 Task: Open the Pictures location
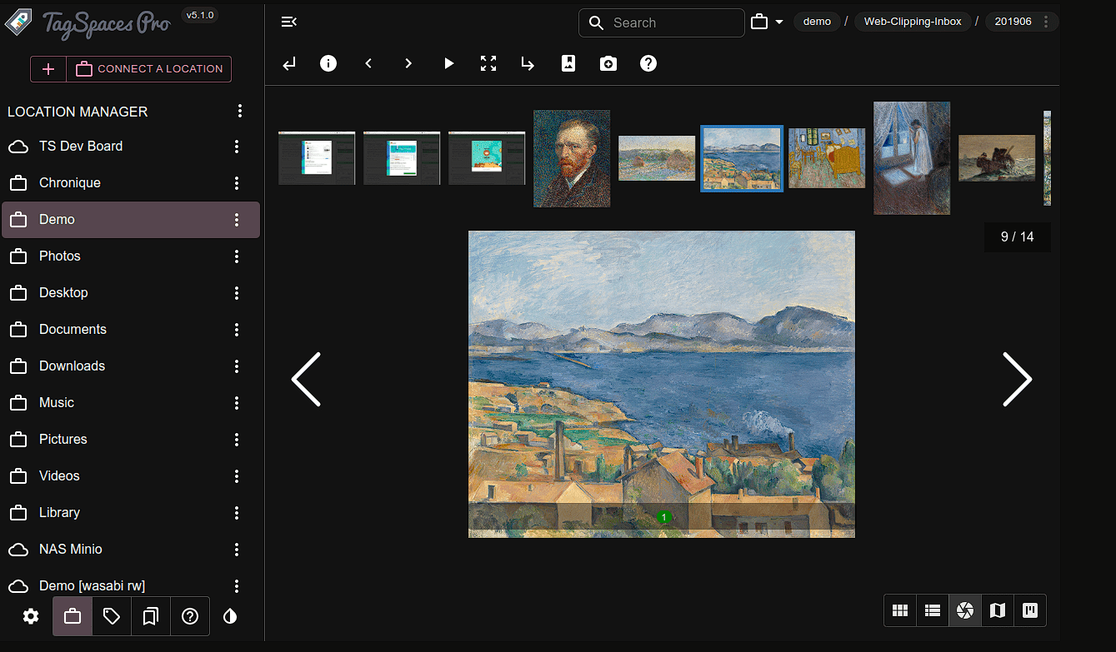[x=131, y=440]
